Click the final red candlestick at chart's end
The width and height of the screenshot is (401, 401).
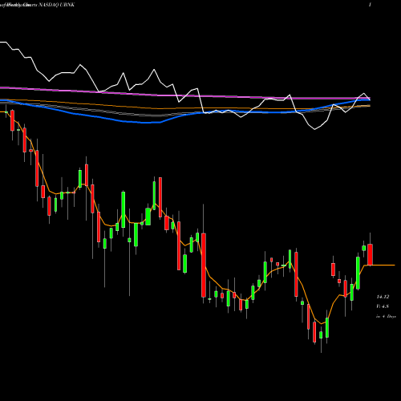(370, 254)
